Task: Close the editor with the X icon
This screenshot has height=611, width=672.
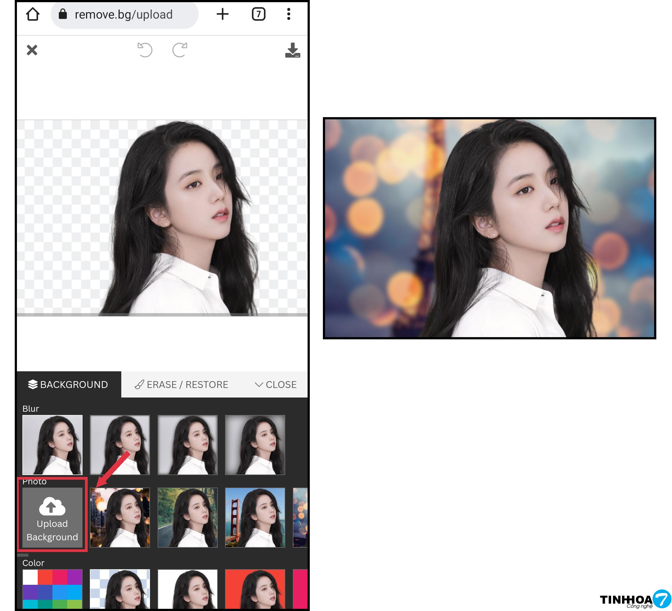Action: point(32,50)
